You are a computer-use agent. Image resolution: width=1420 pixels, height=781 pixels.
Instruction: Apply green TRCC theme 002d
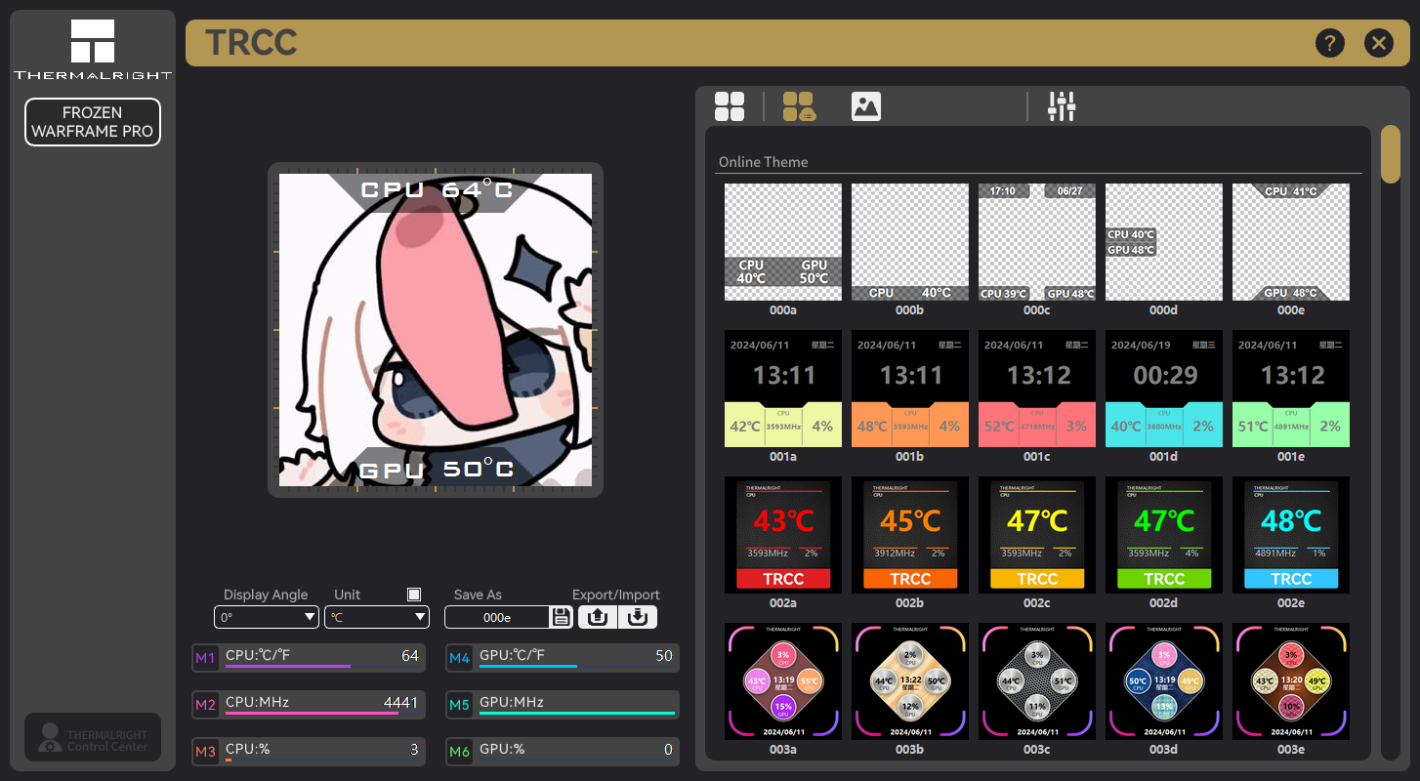click(x=1164, y=535)
